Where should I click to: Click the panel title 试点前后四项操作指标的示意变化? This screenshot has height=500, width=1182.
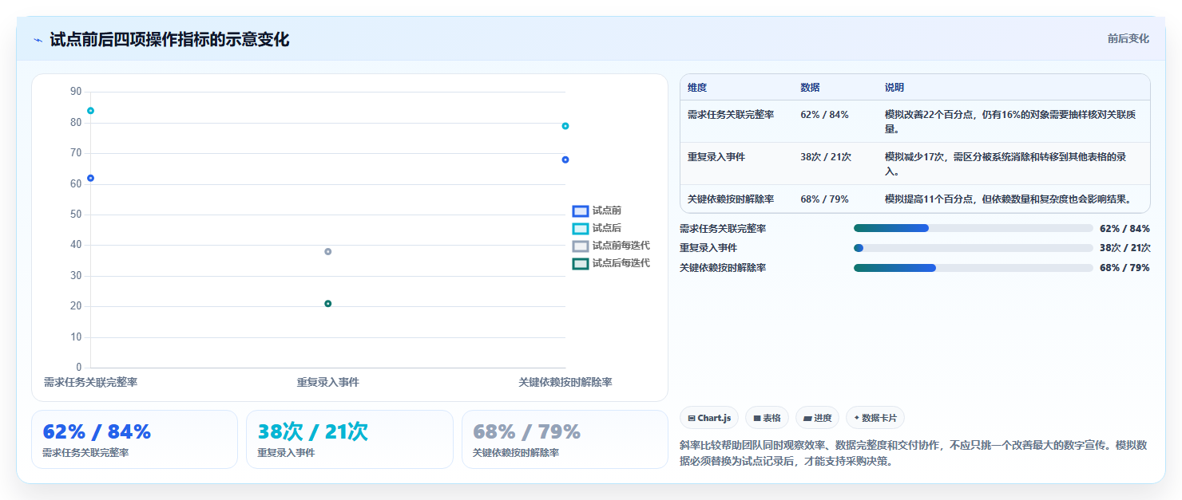[x=169, y=39]
